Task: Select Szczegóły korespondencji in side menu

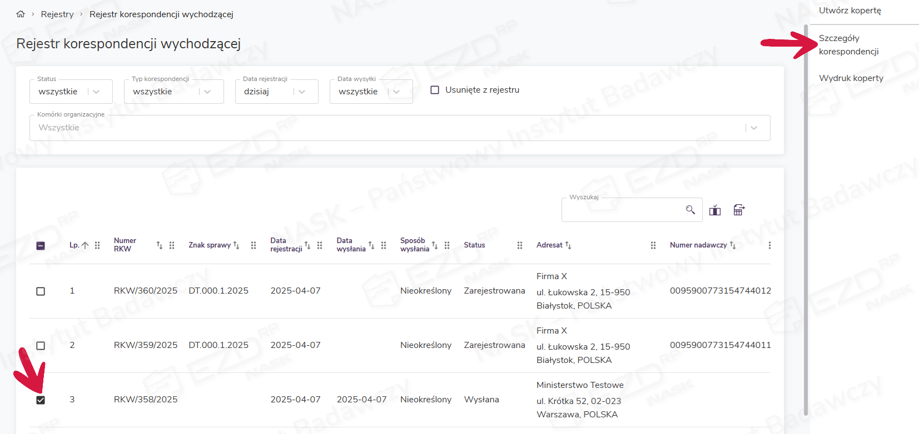Action: [848, 45]
